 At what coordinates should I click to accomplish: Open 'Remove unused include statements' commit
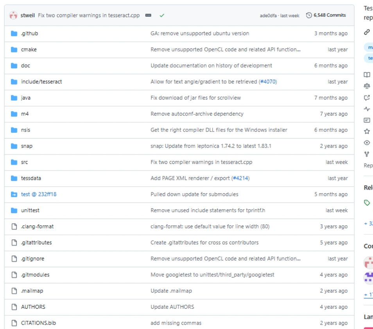208,210
